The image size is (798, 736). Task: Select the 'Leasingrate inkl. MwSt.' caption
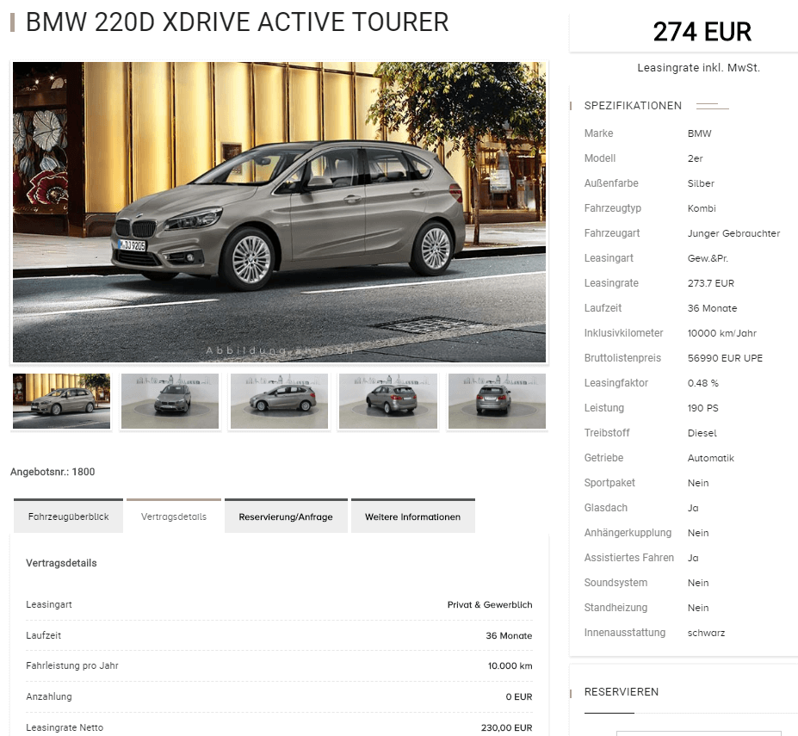click(698, 68)
